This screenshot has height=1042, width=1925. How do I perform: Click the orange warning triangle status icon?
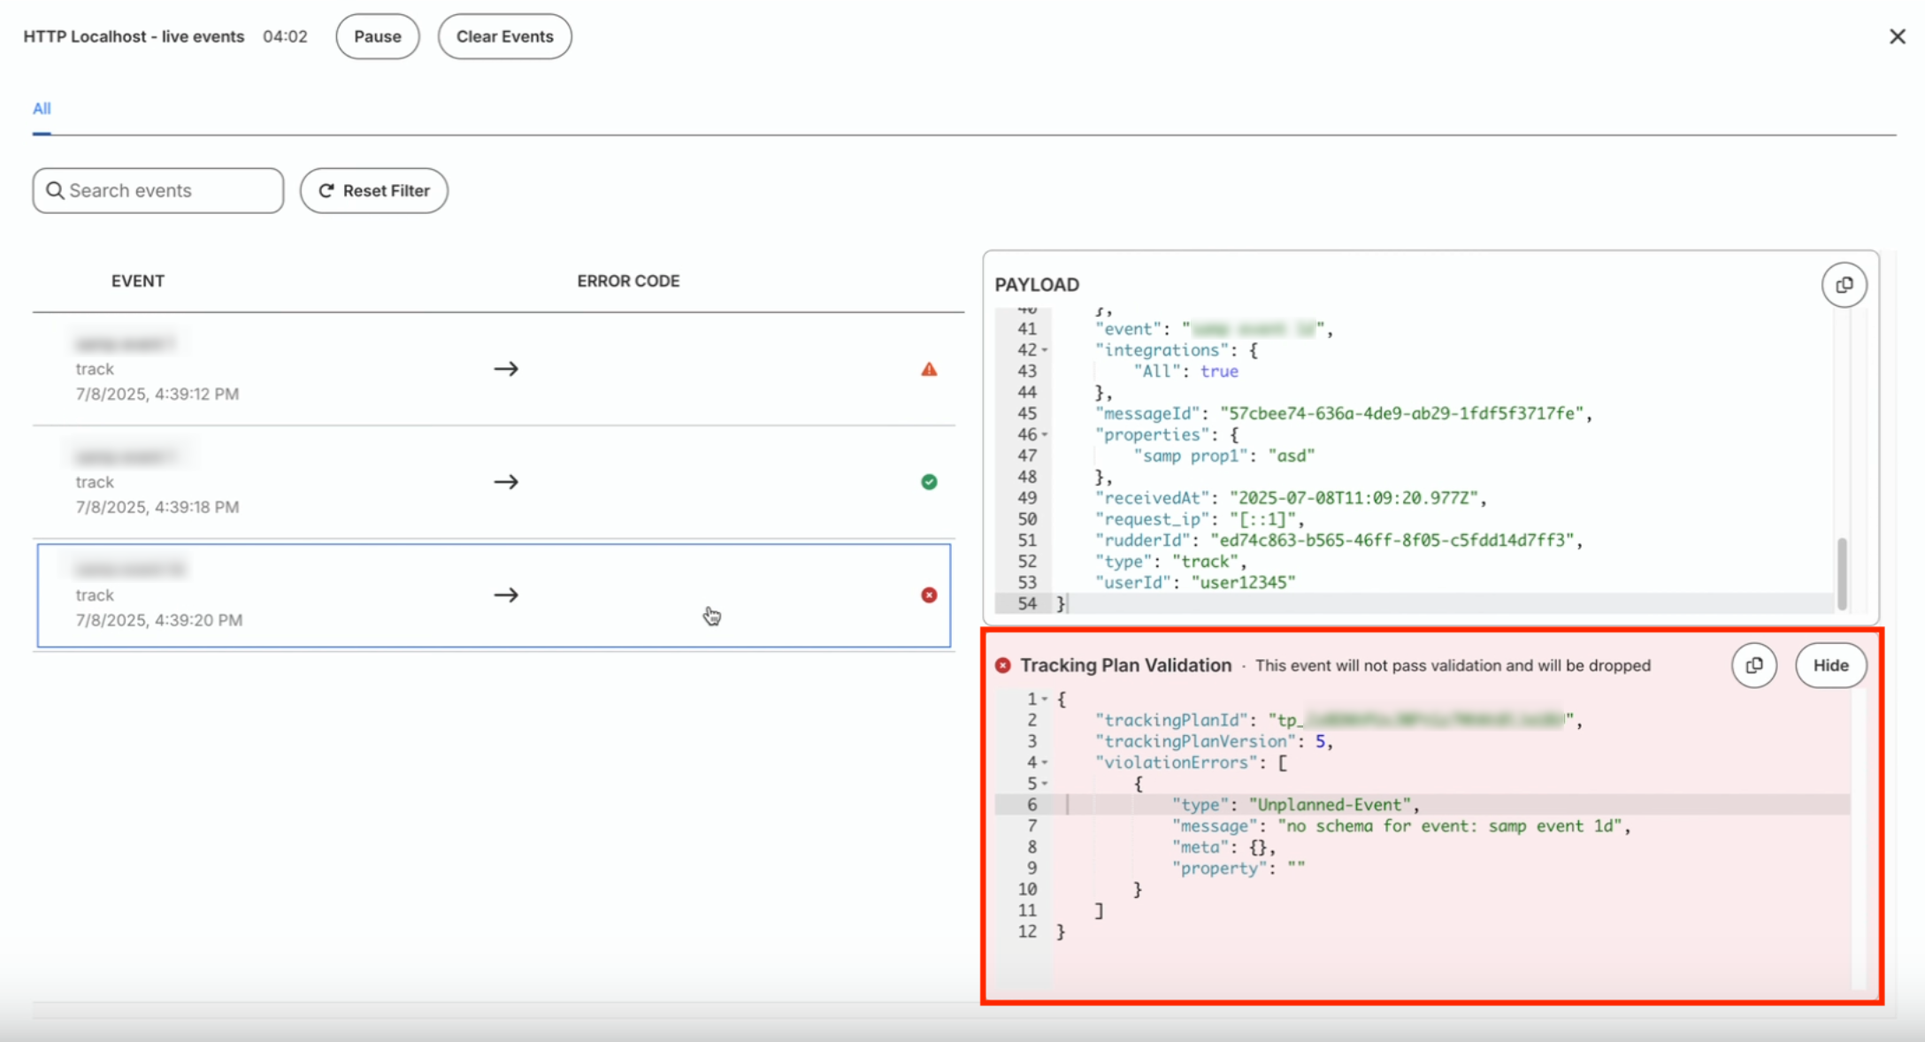pos(929,369)
